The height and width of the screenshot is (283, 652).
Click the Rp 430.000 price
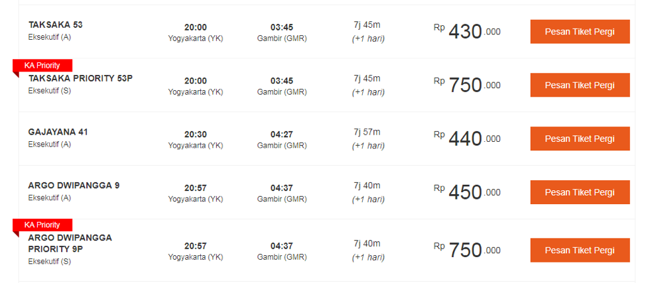tap(467, 31)
